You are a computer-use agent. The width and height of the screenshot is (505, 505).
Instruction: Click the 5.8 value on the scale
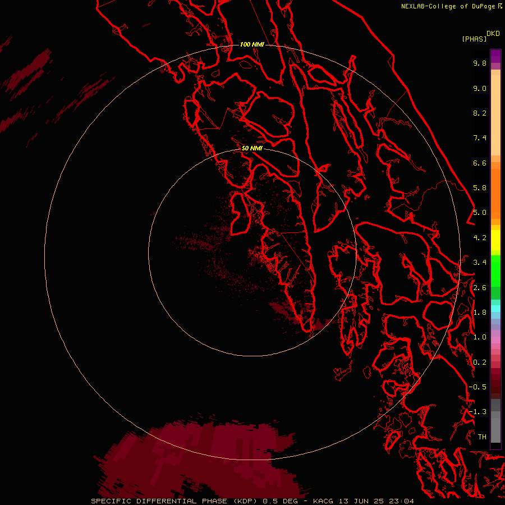click(480, 188)
